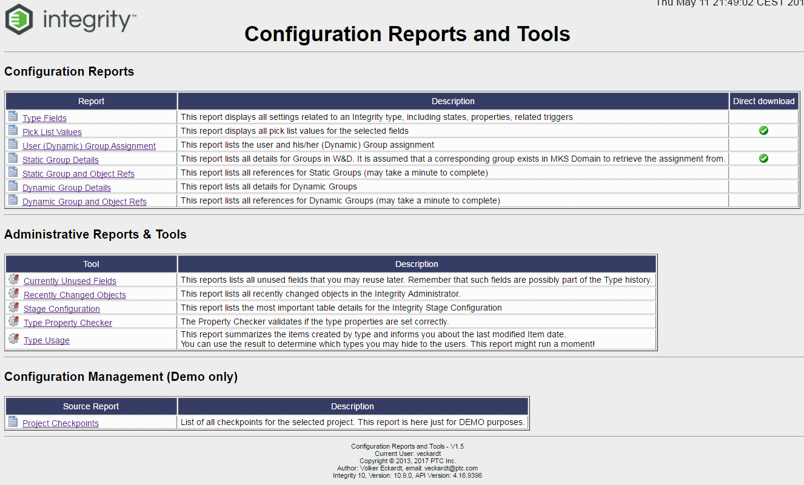804x485 pixels.
Task: Click the date and time stamp at top right
Action: pyautogui.click(x=729, y=3)
